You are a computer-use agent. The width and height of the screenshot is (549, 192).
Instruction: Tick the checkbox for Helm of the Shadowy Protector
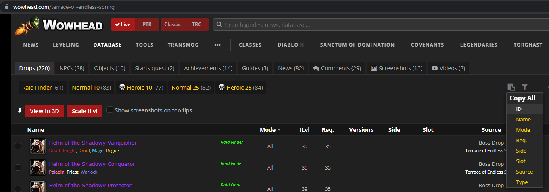18,188
